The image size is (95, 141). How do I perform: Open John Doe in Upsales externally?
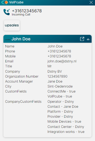(82, 39)
